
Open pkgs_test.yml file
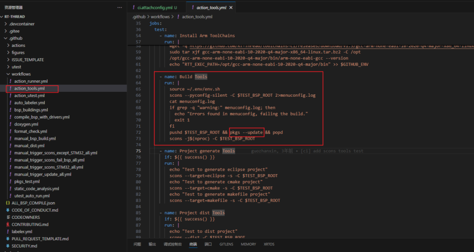pyautogui.click(x=27, y=182)
